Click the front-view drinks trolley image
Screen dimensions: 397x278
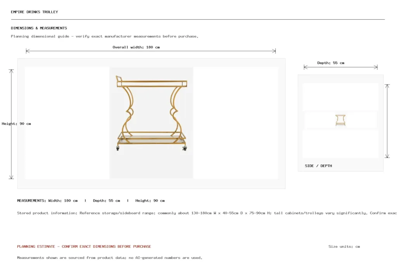[152, 123]
